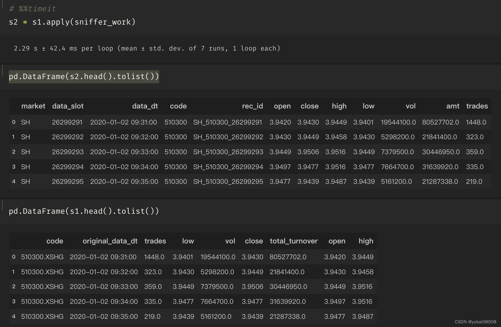Click amt value '31639920.0' in the s2 table
Screen dimensions: 501x327
click(x=440, y=167)
